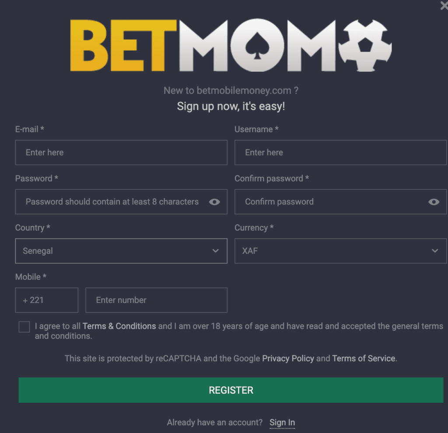Expand Currency list via chevron arrow
The image size is (448, 433).
coord(435,251)
